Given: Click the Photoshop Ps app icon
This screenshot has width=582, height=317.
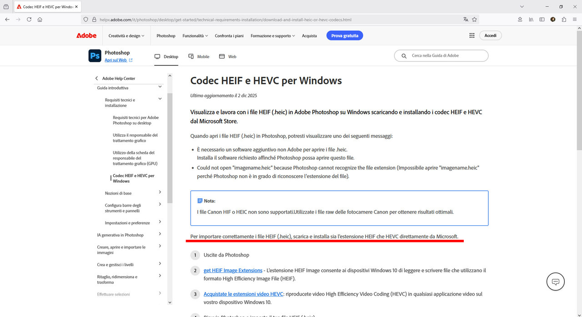Looking at the screenshot, I should pos(95,56).
